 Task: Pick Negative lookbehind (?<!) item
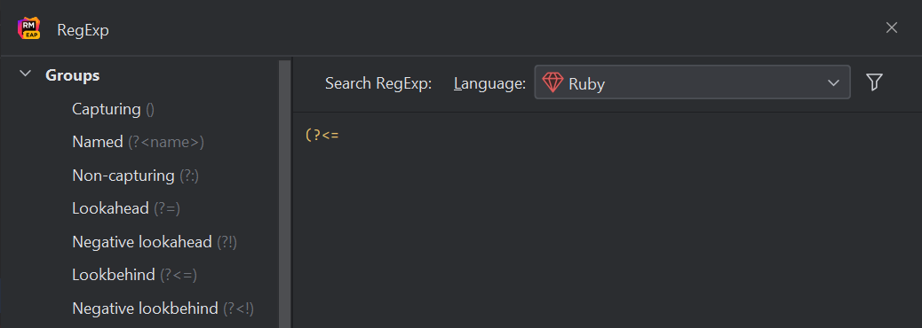pyautogui.click(x=163, y=308)
